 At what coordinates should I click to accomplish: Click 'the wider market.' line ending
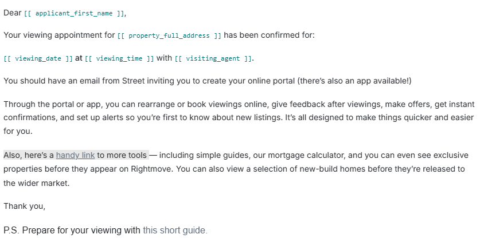point(37,183)
